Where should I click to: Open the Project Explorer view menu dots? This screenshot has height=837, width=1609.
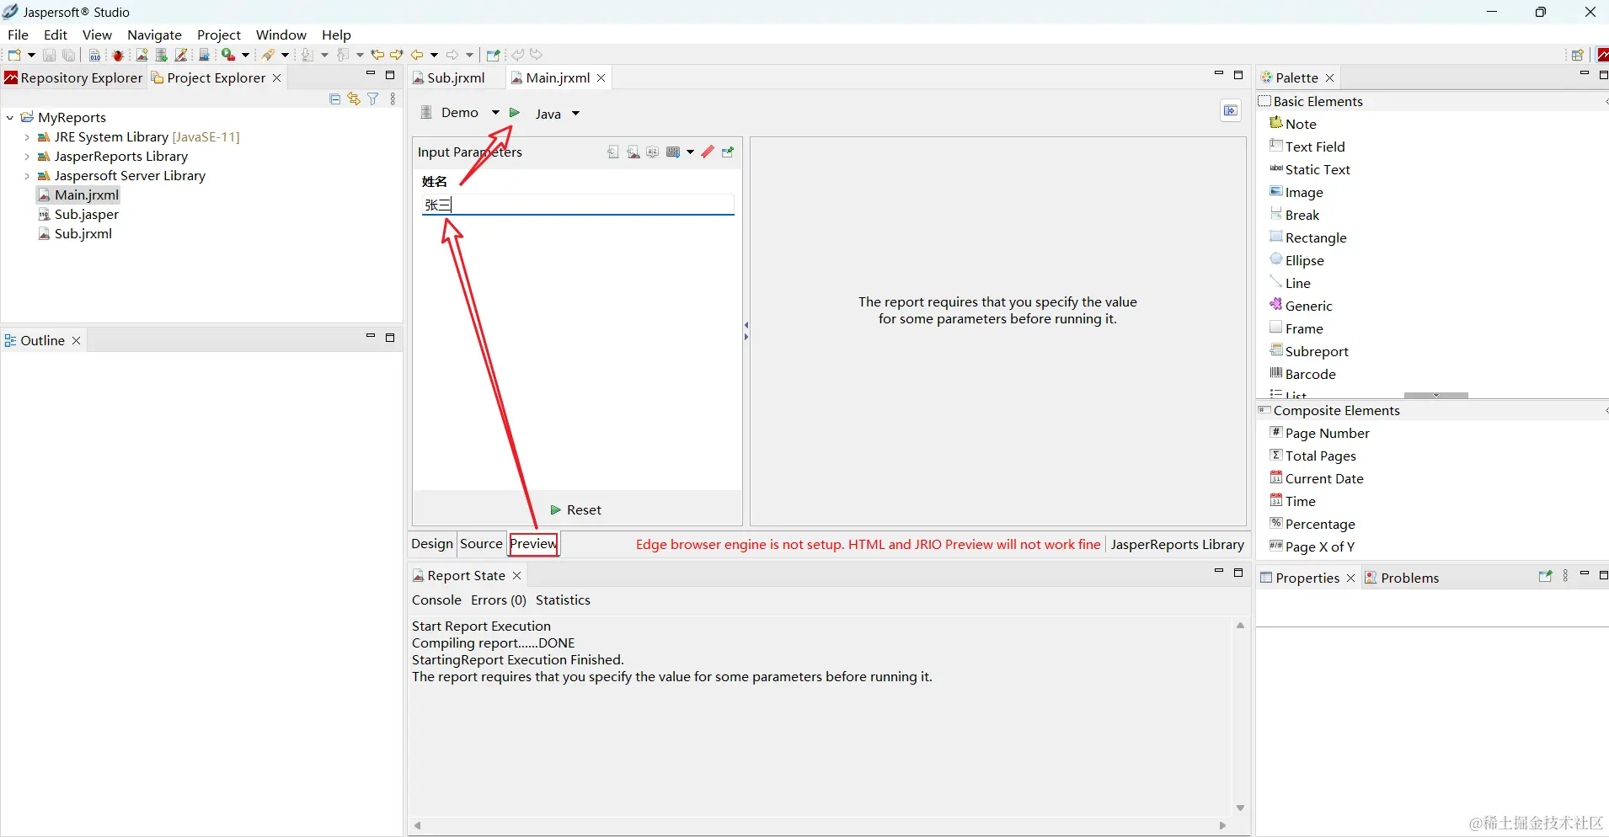click(393, 99)
